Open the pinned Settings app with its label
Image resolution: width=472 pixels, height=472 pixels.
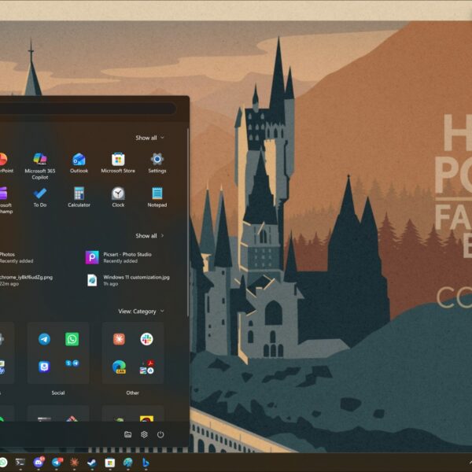pyautogui.click(x=157, y=163)
